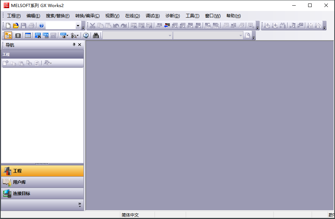Click the Output window icon
335x219 pixels.
pos(28,36)
